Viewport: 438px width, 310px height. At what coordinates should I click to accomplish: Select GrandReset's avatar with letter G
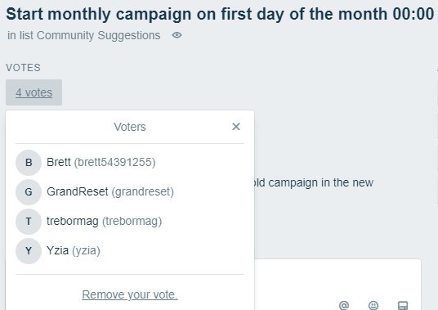(x=29, y=192)
